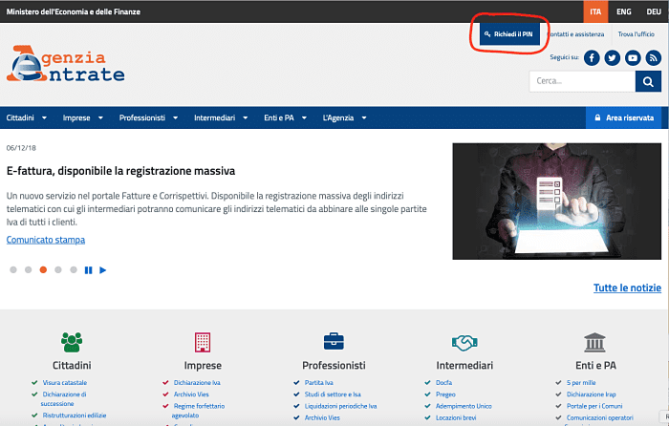Click the Cittadini people icon

pyautogui.click(x=72, y=342)
